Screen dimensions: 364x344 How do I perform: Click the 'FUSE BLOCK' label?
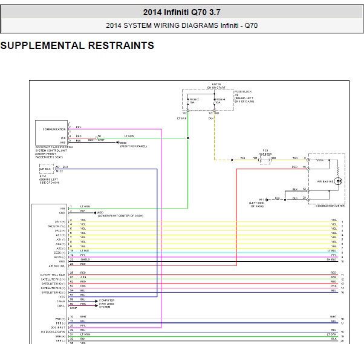(243, 92)
